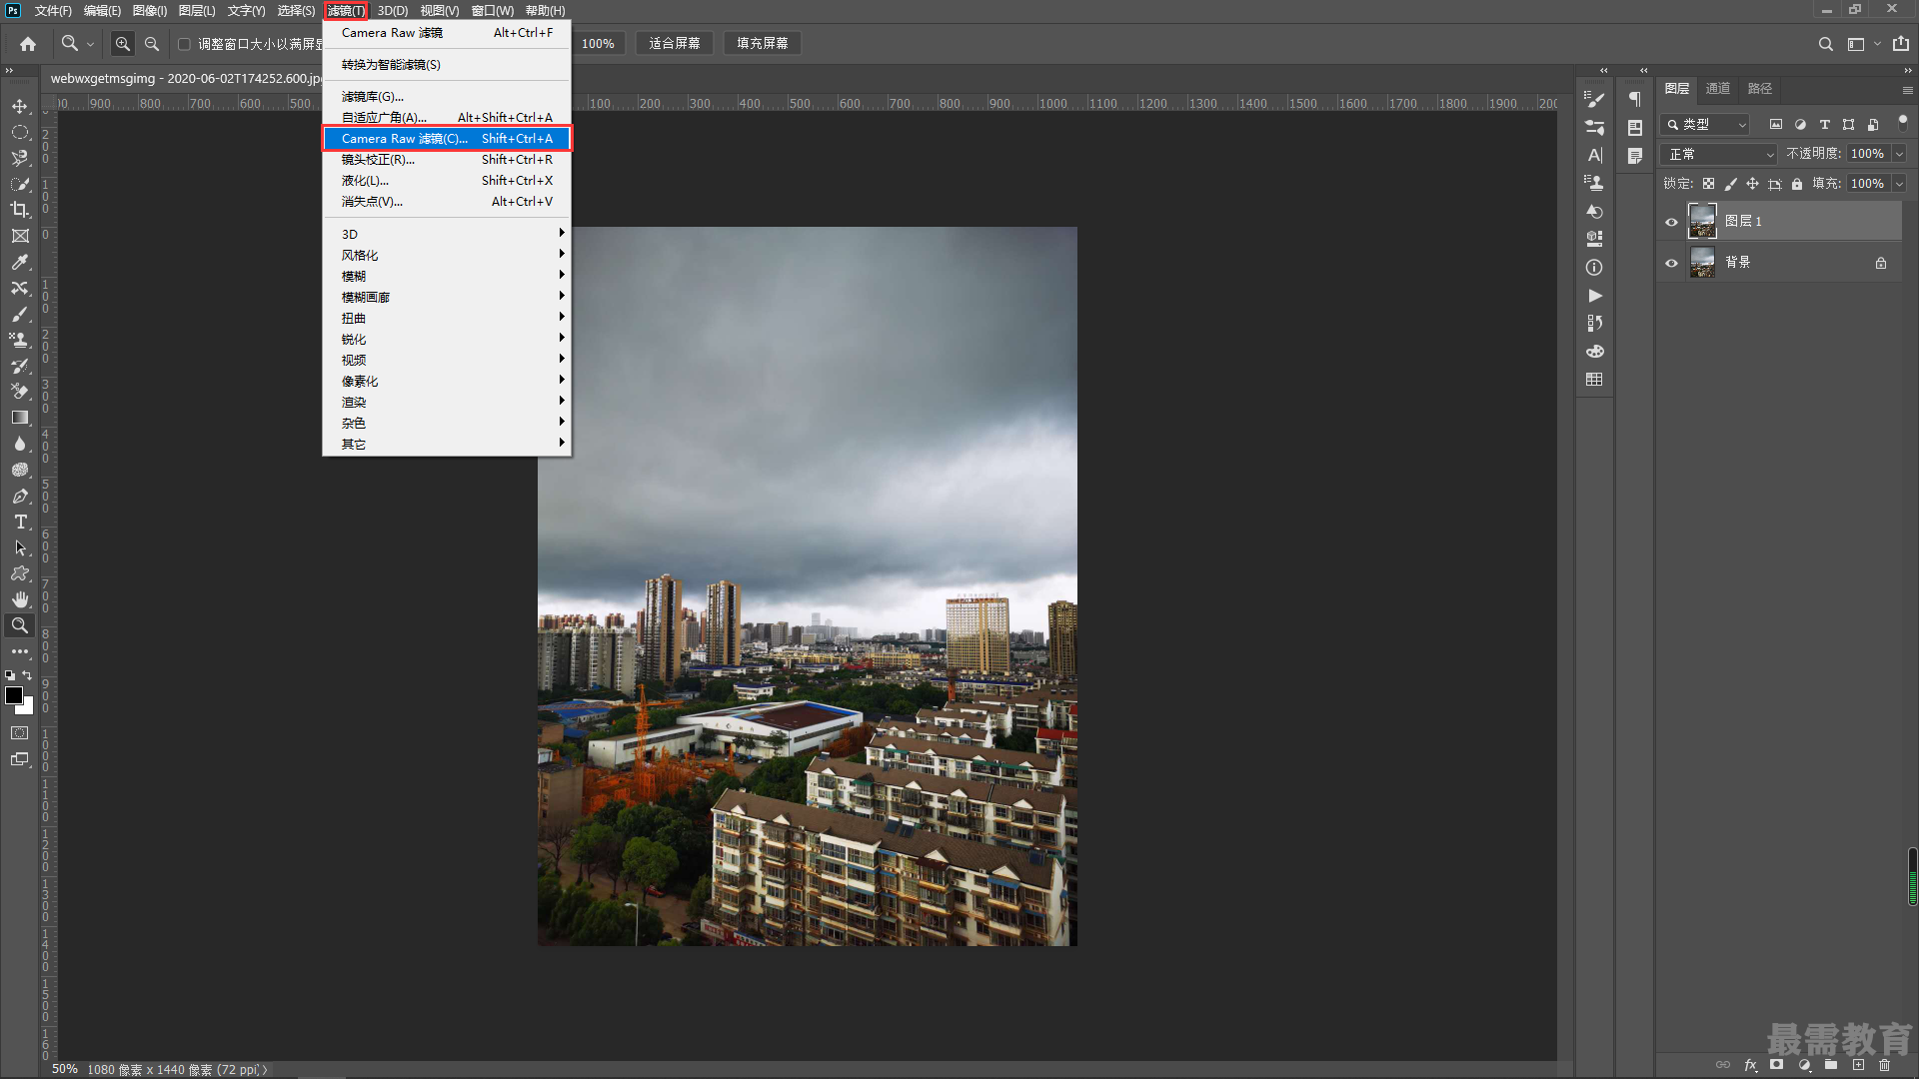Open blend mode 正常 dropdown
This screenshot has width=1919, height=1079.
1719,154
